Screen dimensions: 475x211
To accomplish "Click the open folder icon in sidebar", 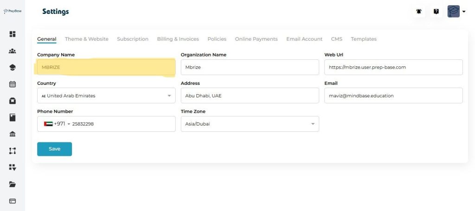I will tap(13, 184).
